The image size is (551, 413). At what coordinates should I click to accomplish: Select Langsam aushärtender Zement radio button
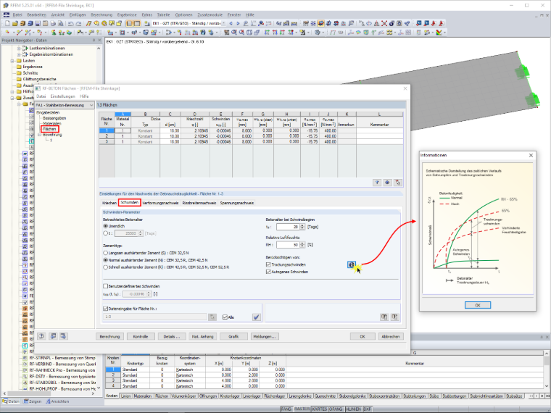[105, 253]
